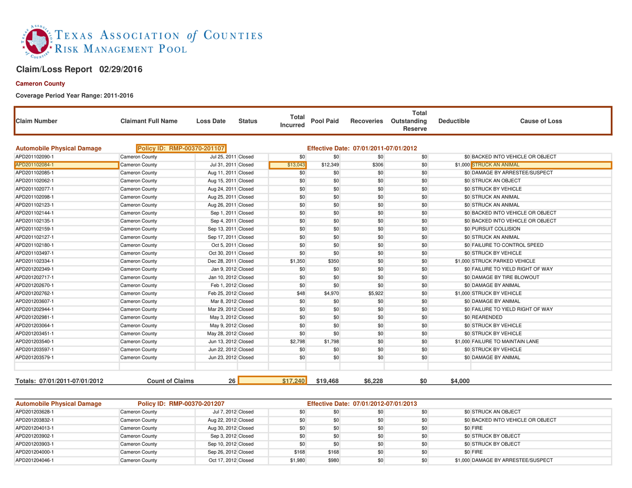Click the $5,922 recoveries amount
This screenshot has width=632, height=488.
[376, 293]
